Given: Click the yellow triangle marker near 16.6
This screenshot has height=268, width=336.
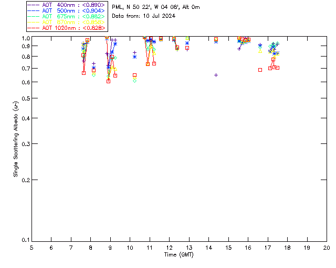Looking at the screenshot, I should [x=260, y=51].
